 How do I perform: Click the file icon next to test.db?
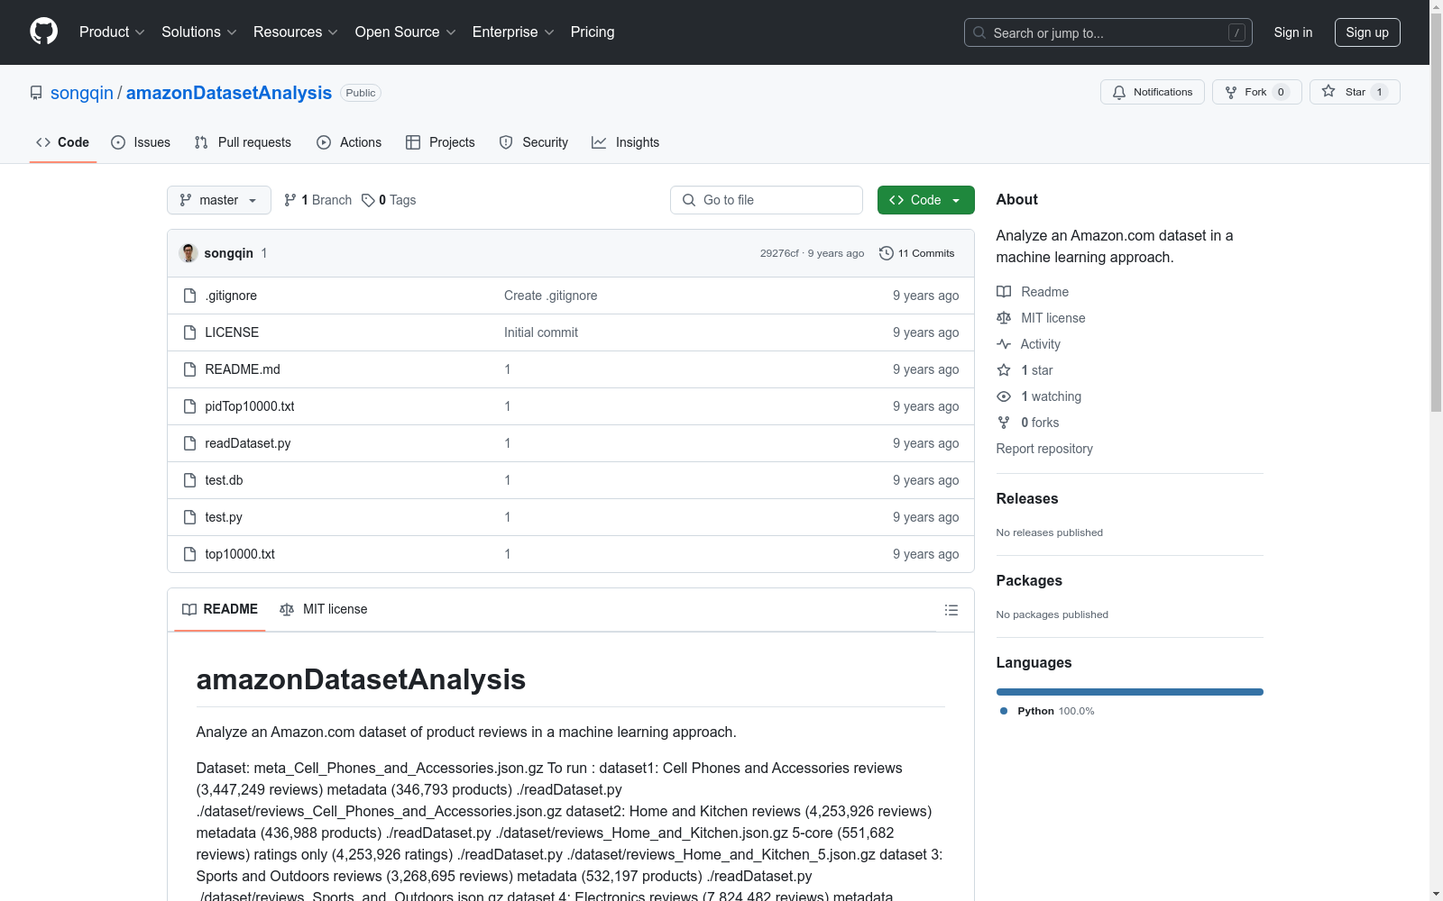[189, 480]
